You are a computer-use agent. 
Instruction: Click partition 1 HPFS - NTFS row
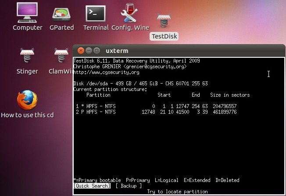(x=156, y=106)
